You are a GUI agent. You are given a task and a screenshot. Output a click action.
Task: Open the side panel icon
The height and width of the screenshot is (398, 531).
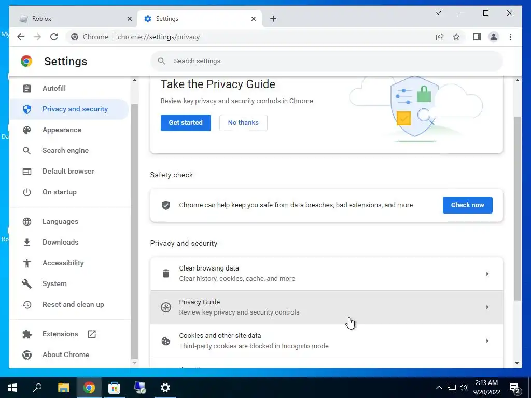[x=477, y=37]
